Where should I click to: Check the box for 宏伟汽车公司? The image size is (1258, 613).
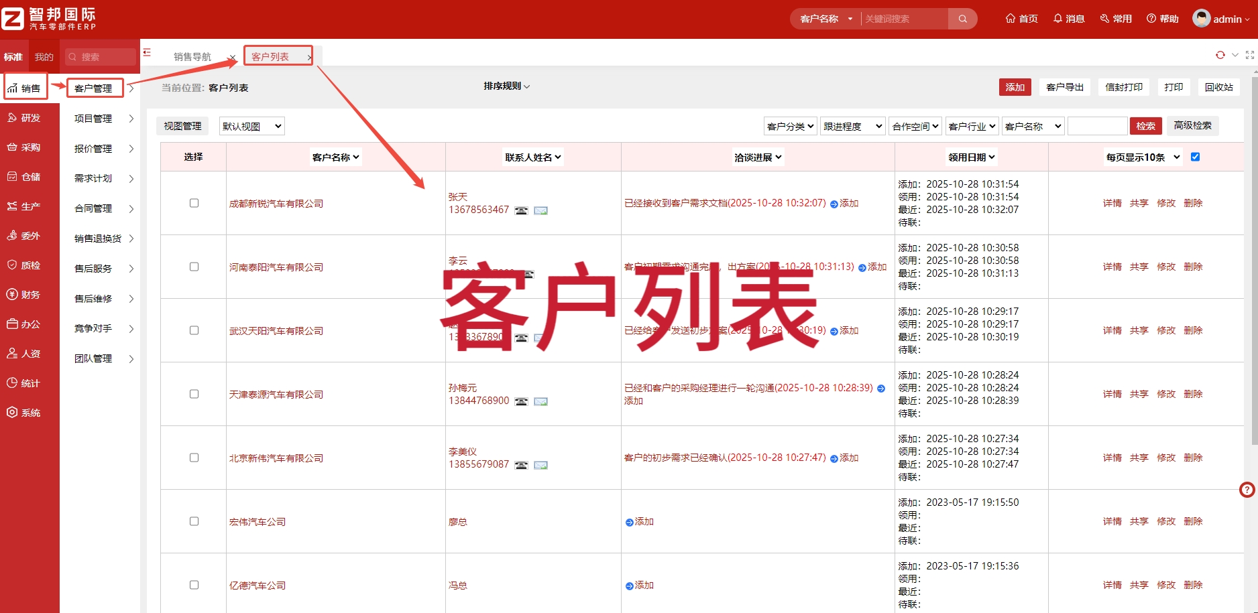pos(194,521)
